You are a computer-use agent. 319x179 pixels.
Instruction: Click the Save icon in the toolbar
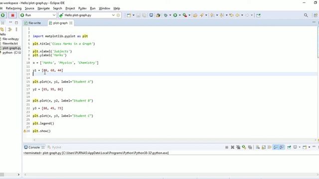pos(139,15)
